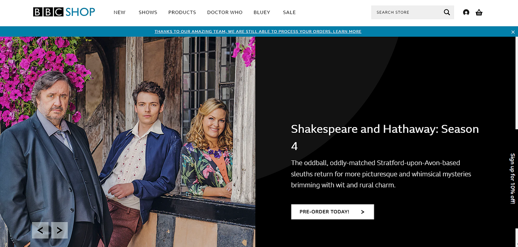Click the Shakespeare and Hathaway cast photo
518x247 pixels.
click(x=127, y=142)
